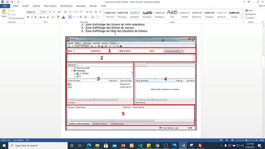Open Sticky Notes from the taskbar
The height and width of the screenshot is (149, 265).
[x=149, y=145]
